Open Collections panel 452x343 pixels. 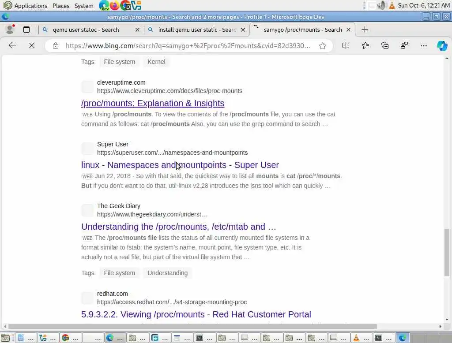[x=385, y=45]
